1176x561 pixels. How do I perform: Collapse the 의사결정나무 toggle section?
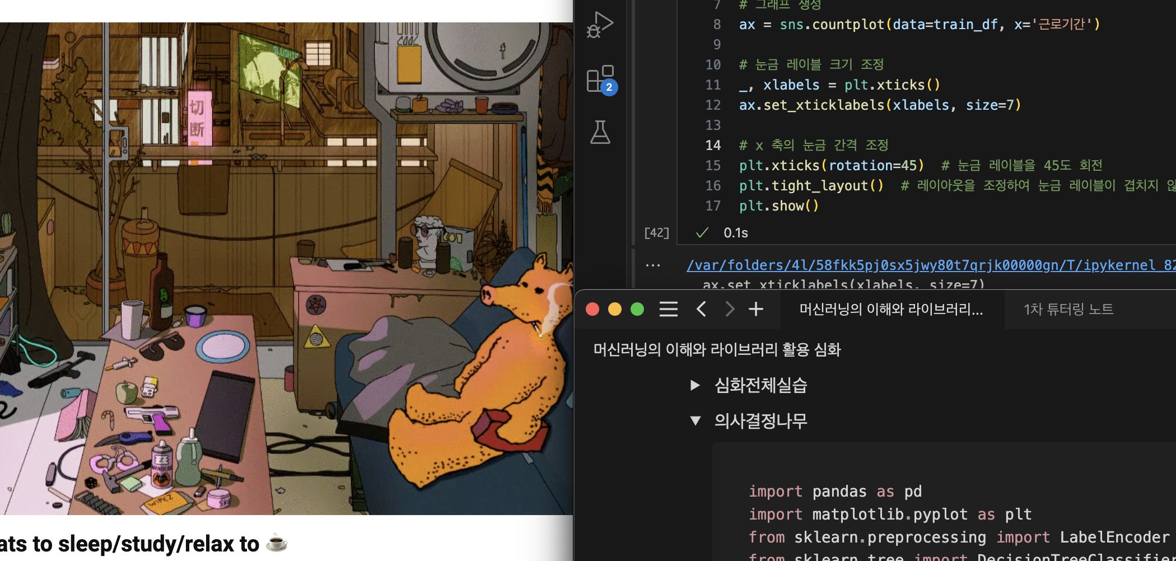(x=696, y=420)
